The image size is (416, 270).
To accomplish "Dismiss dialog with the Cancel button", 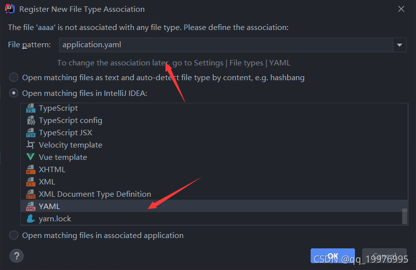I will click(x=384, y=256).
